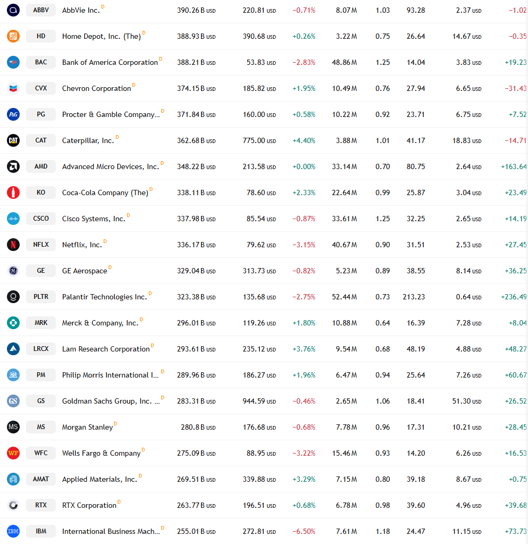This screenshot has height=544, width=528.
Task: Click Netflix 79.62 USD price
Action: [261, 245]
